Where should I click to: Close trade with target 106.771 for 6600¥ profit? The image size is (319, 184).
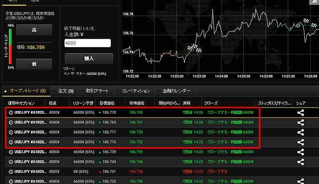tap(230, 132)
